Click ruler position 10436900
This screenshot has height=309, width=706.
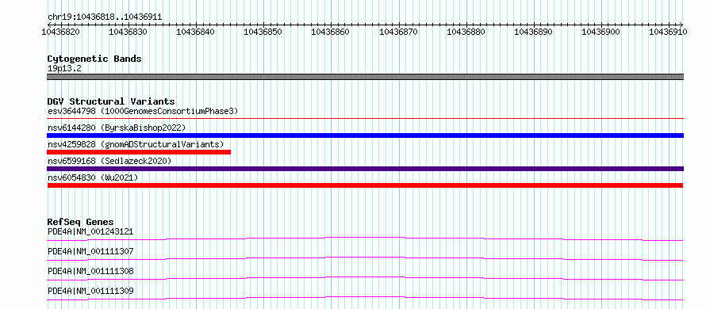600,32
